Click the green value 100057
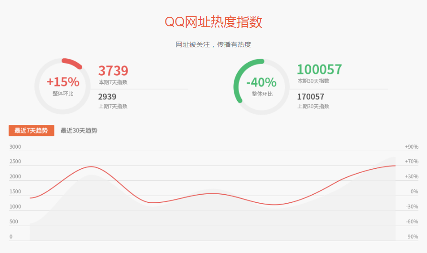The image size is (427, 253). click(319, 69)
